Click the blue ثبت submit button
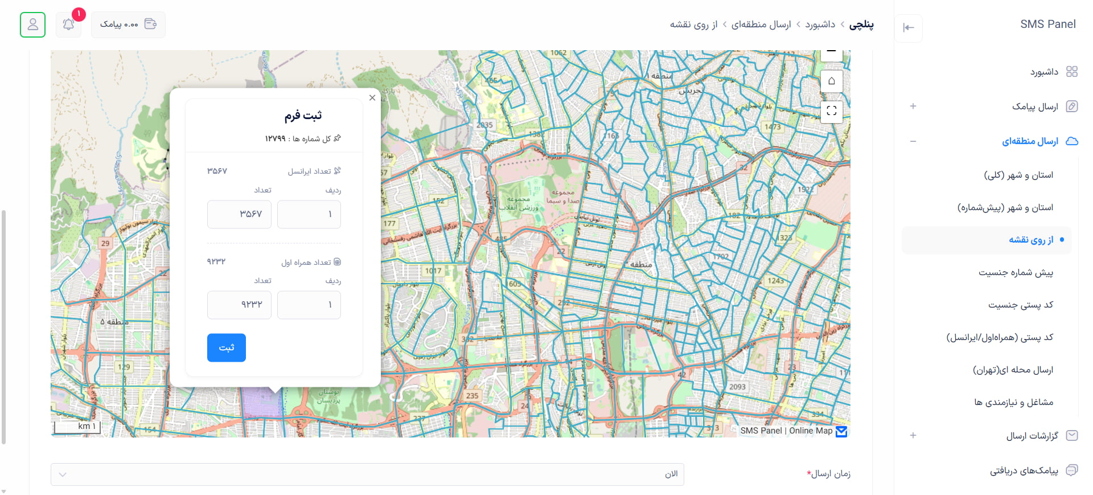The image size is (1093, 495). point(227,347)
